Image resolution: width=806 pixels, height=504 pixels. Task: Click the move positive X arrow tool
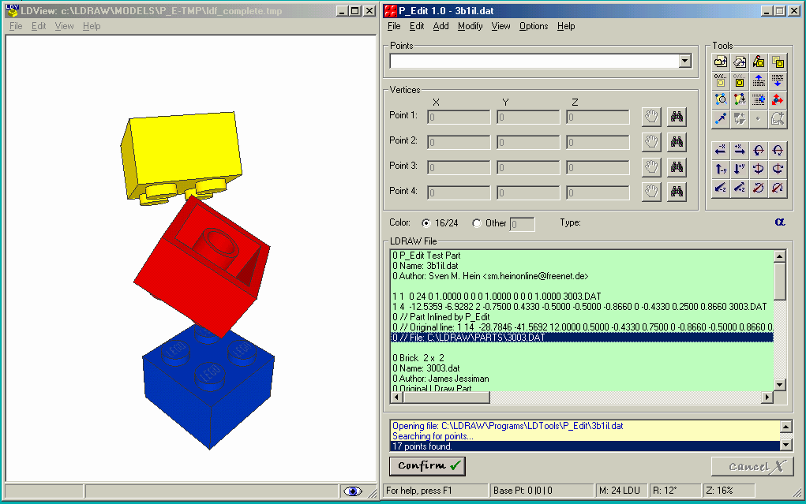[739, 150]
